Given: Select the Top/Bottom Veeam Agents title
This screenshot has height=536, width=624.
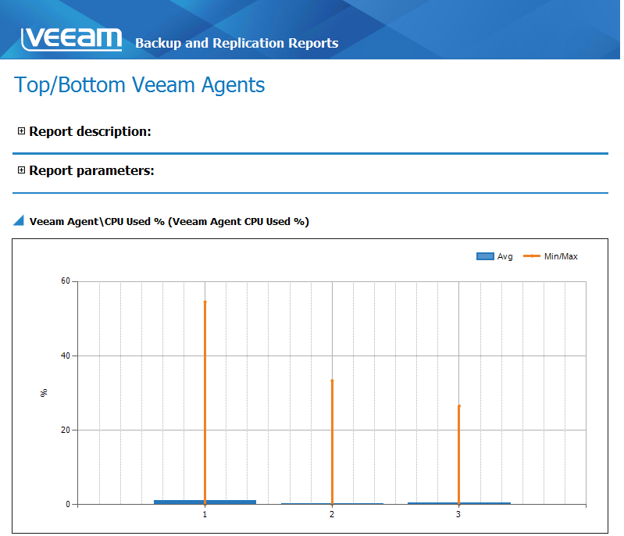Looking at the screenshot, I should [x=140, y=84].
